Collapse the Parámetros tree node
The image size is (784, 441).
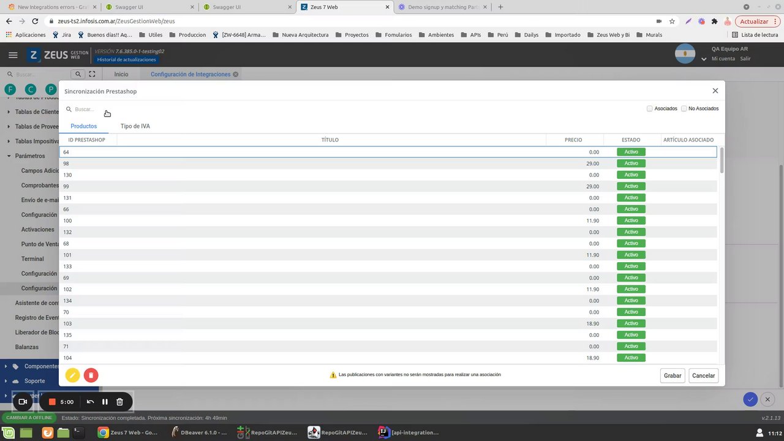(9, 156)
